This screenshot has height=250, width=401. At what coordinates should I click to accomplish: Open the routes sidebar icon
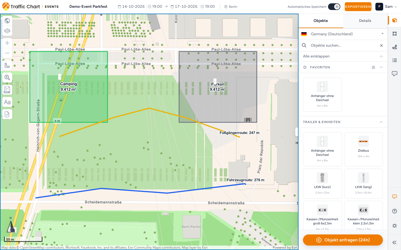pos(395,47)
